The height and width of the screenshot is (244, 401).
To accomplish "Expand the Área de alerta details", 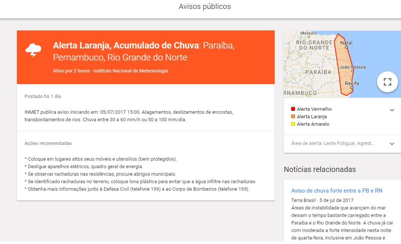I will click(x=392, y=144).
